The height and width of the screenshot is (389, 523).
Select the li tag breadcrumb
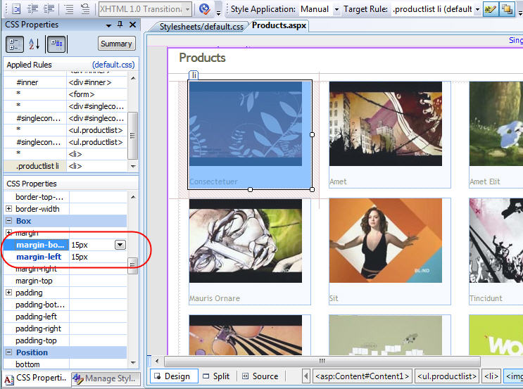tap(491, 376)
